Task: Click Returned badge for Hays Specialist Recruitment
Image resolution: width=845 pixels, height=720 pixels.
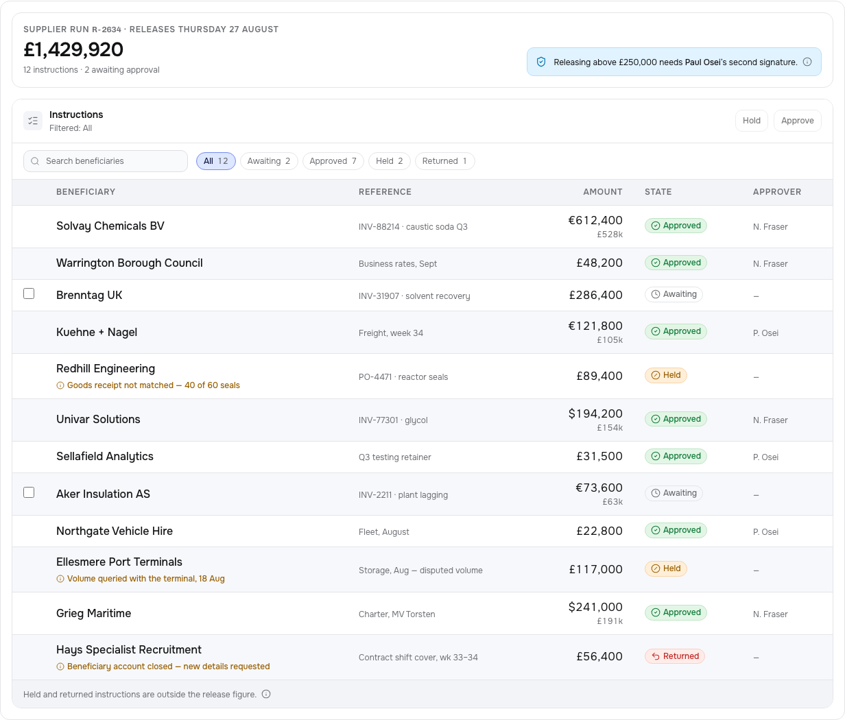Action: [x=675, y=656]
